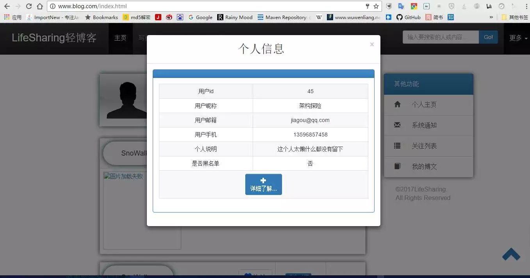The image size is (530, 278).
Task: Click the colorful square extension icon
Action: coord(414,6)
